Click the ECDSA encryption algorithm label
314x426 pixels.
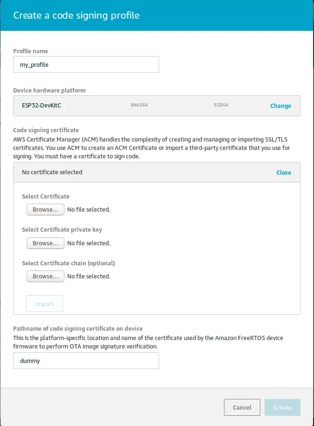(221, 106)
